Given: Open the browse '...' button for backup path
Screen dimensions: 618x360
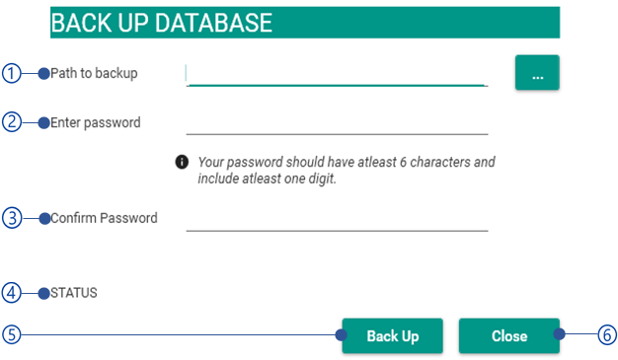Looking at the screenshot, I should point(537,72).
